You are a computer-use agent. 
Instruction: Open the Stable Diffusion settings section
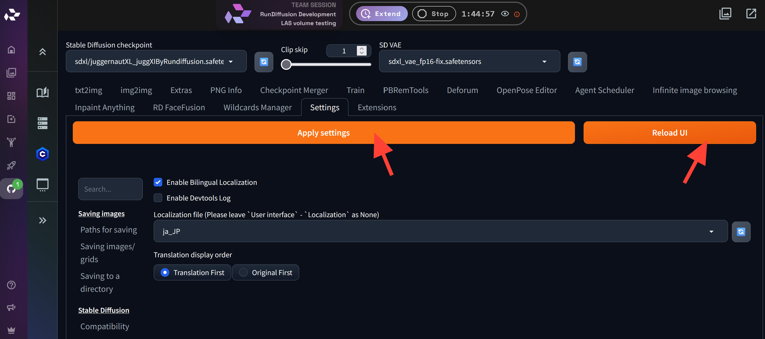[x=104, y=310]
